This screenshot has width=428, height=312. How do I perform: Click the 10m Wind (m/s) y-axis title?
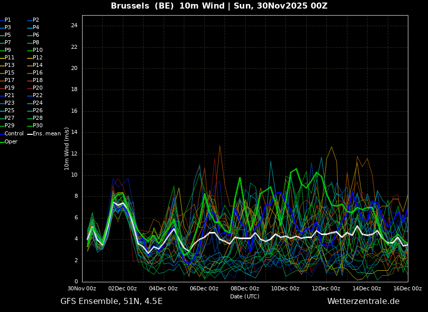(66, 148)
